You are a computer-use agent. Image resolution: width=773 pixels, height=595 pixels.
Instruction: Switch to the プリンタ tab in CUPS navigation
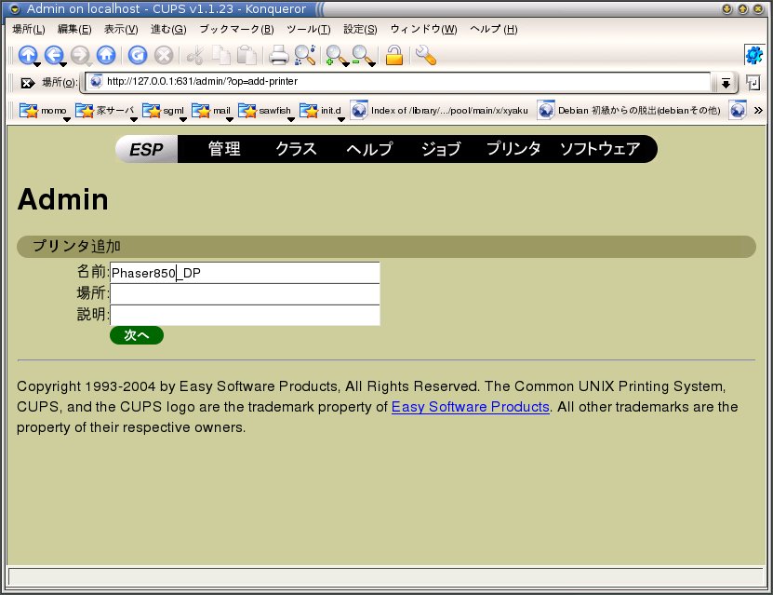coord(513,149)
